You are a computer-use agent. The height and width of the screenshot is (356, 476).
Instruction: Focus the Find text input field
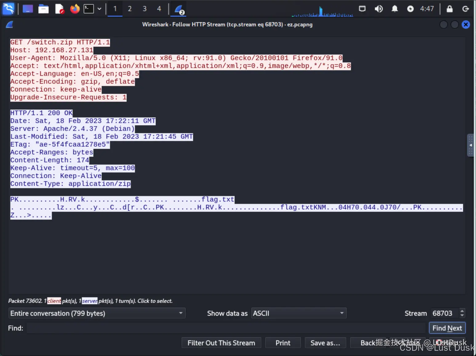(226, 328)
